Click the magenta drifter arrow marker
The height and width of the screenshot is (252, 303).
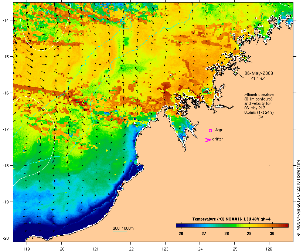pos(208,140)
